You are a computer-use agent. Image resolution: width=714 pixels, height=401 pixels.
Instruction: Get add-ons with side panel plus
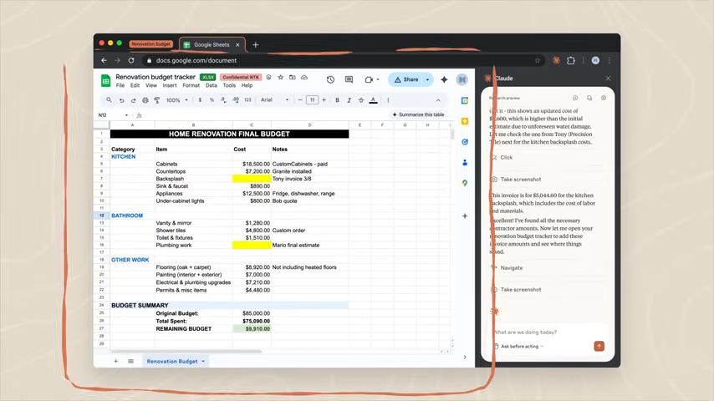click(x=465, y=216)
